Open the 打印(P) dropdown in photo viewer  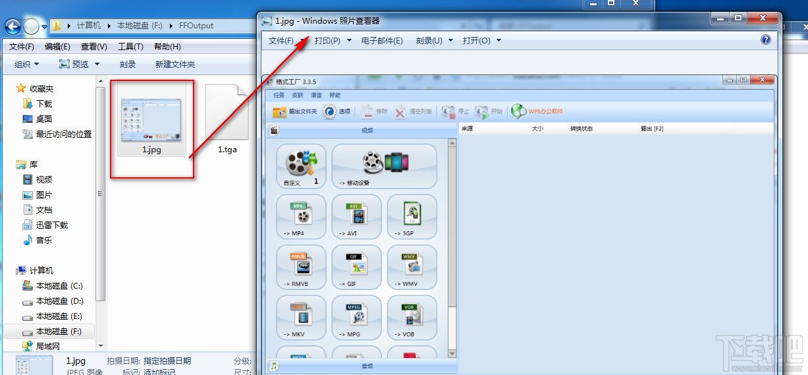pos(333,41)
